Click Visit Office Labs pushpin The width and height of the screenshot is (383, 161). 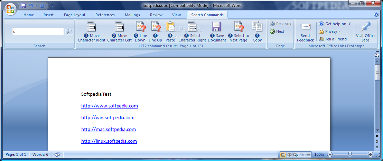365,32
